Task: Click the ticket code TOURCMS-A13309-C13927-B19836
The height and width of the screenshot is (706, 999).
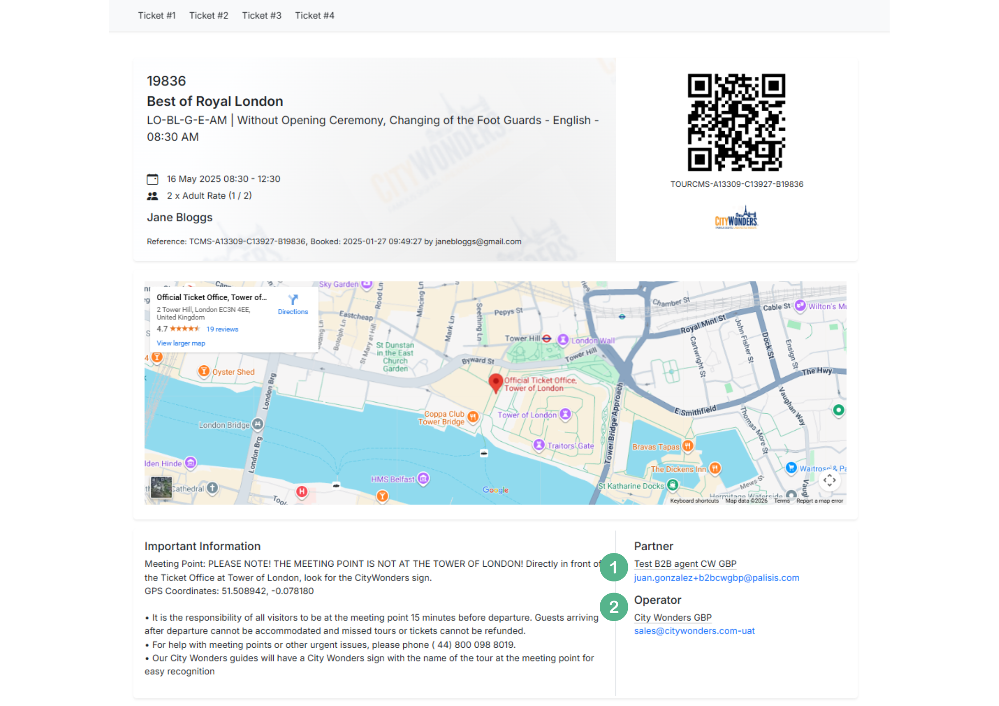Action: [737, 184]
